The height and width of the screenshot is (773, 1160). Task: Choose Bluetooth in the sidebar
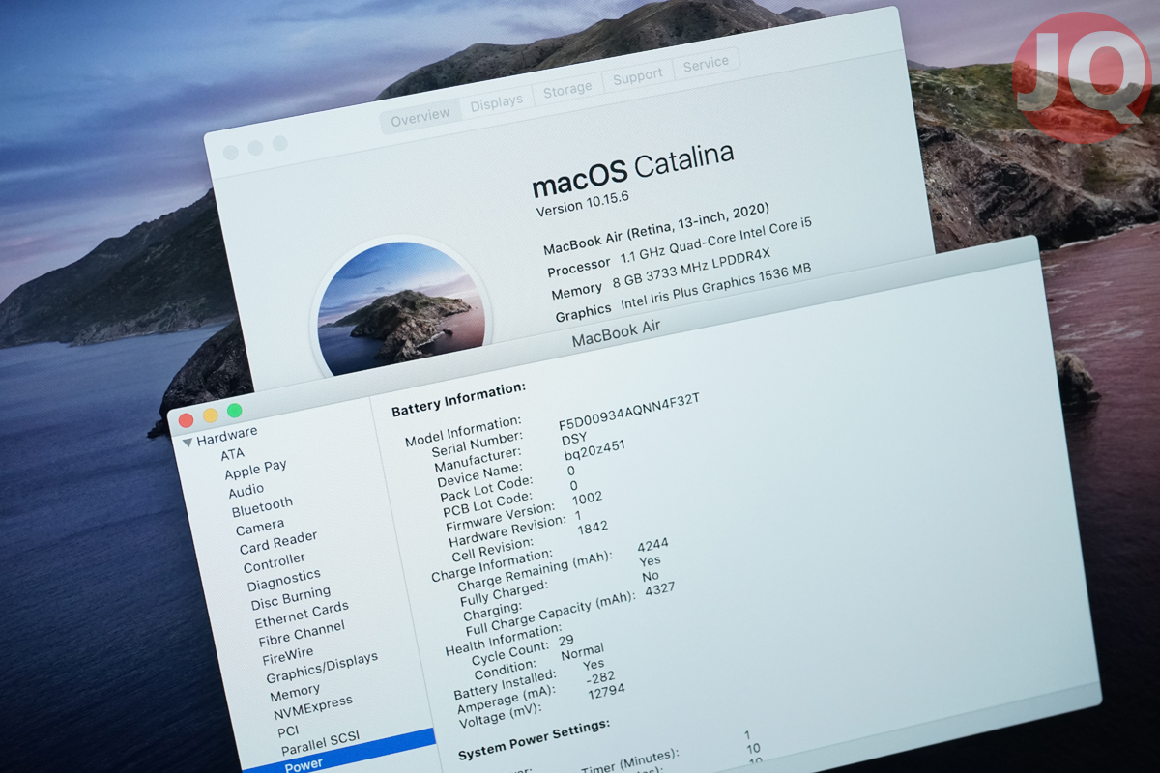(262, 505)
